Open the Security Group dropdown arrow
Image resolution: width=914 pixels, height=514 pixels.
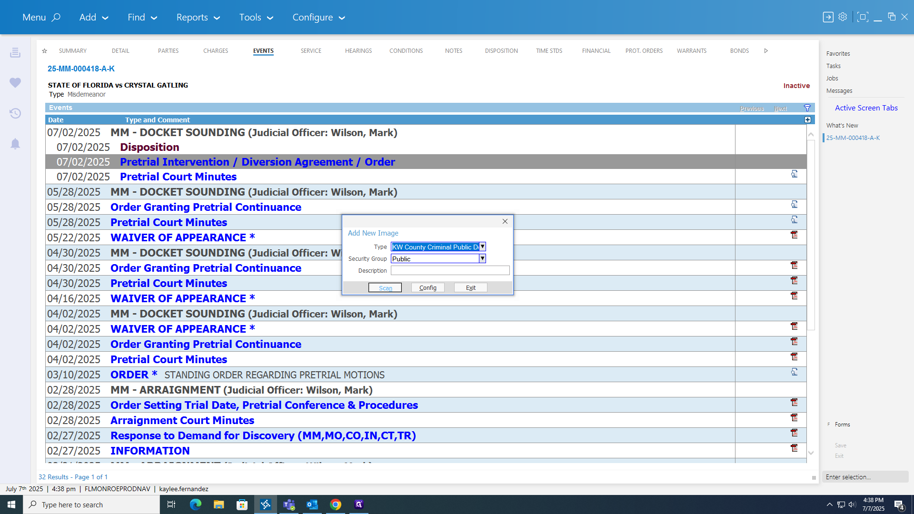[482, 258]
